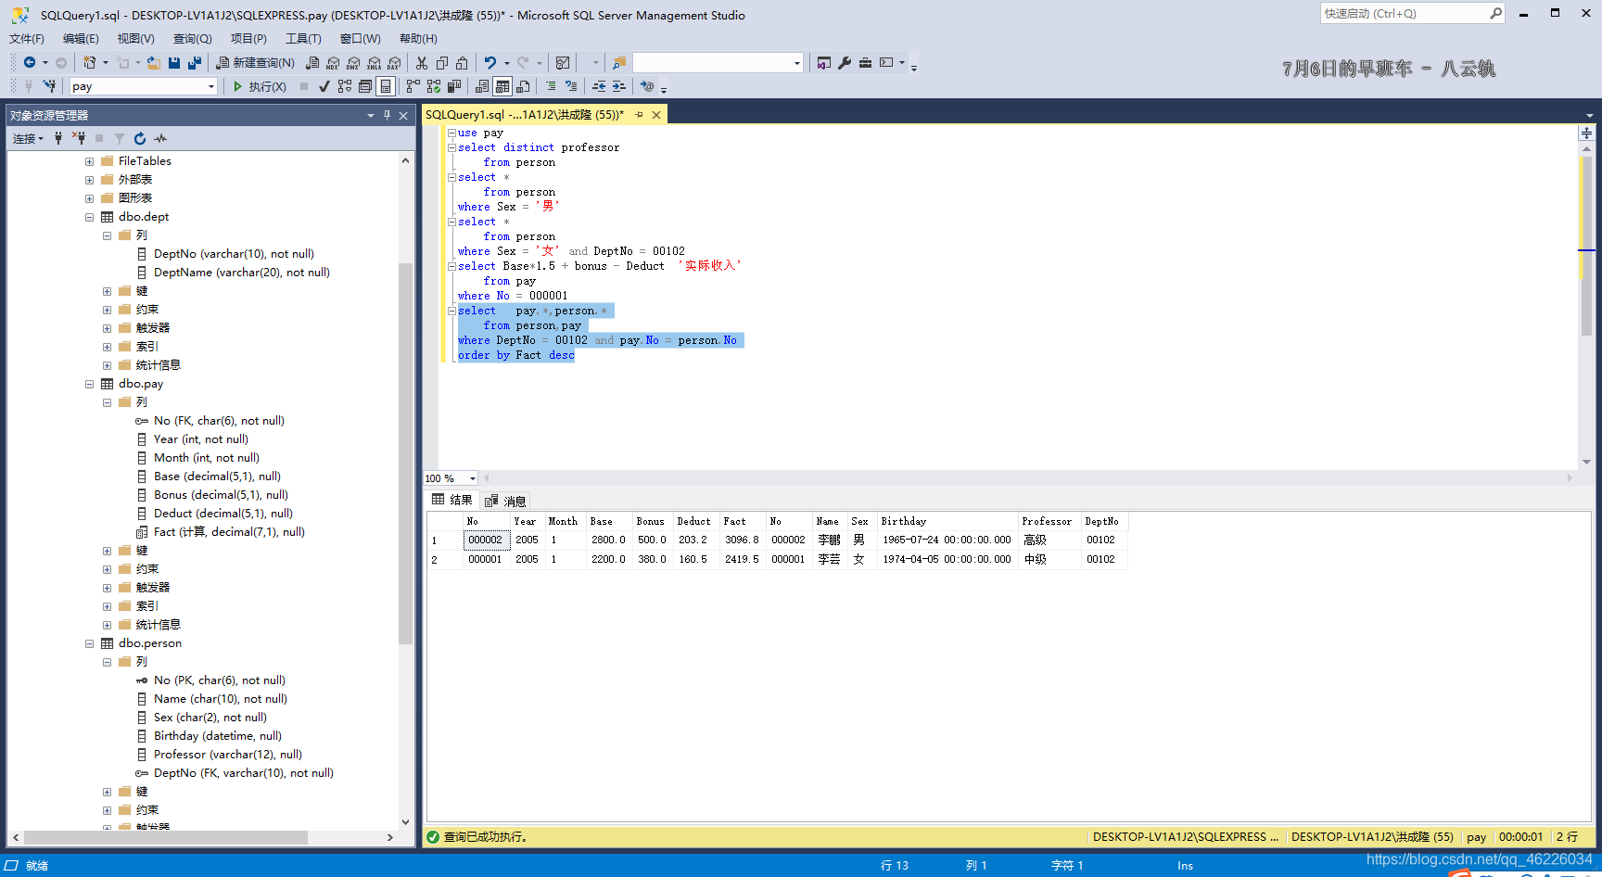Viewport: 1602px width, 877px height.
Task: Click the Toolbox briefcase icon
Action: click(865, 62)
